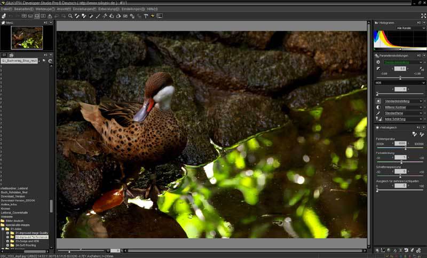This screenshot has height=258, width=427.
Task: Click the exposure bias slider track
Action: 400,78
